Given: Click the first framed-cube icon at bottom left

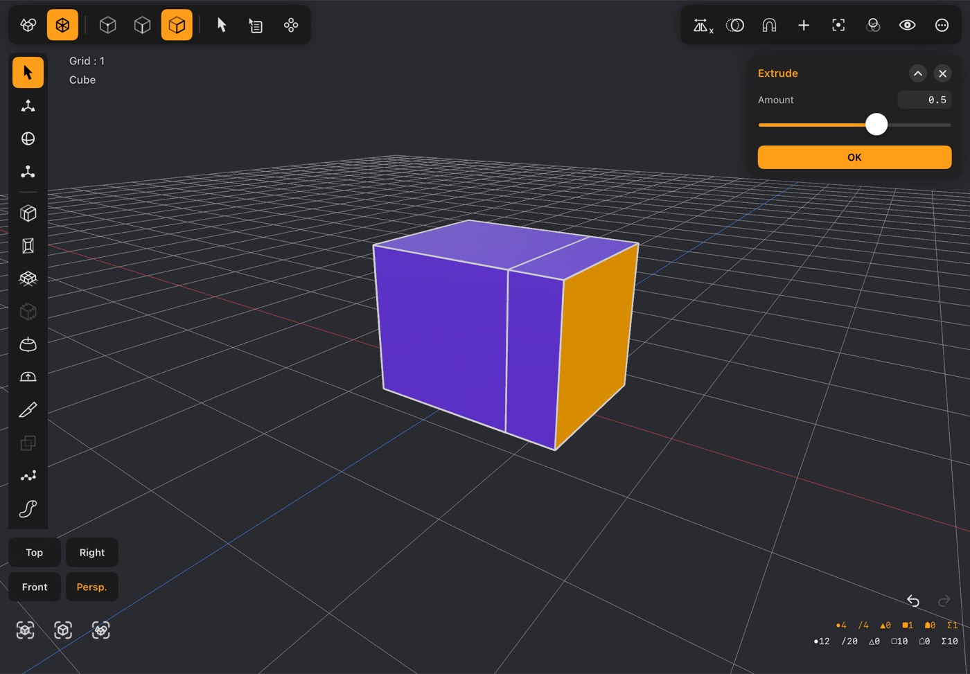Looking at the screenshot, I should pos(26,630).
